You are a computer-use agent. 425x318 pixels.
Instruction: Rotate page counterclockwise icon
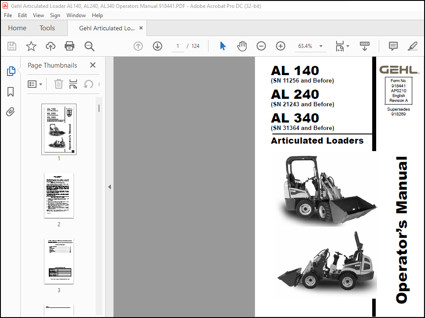pyautogui.click(x=88, y=84)
